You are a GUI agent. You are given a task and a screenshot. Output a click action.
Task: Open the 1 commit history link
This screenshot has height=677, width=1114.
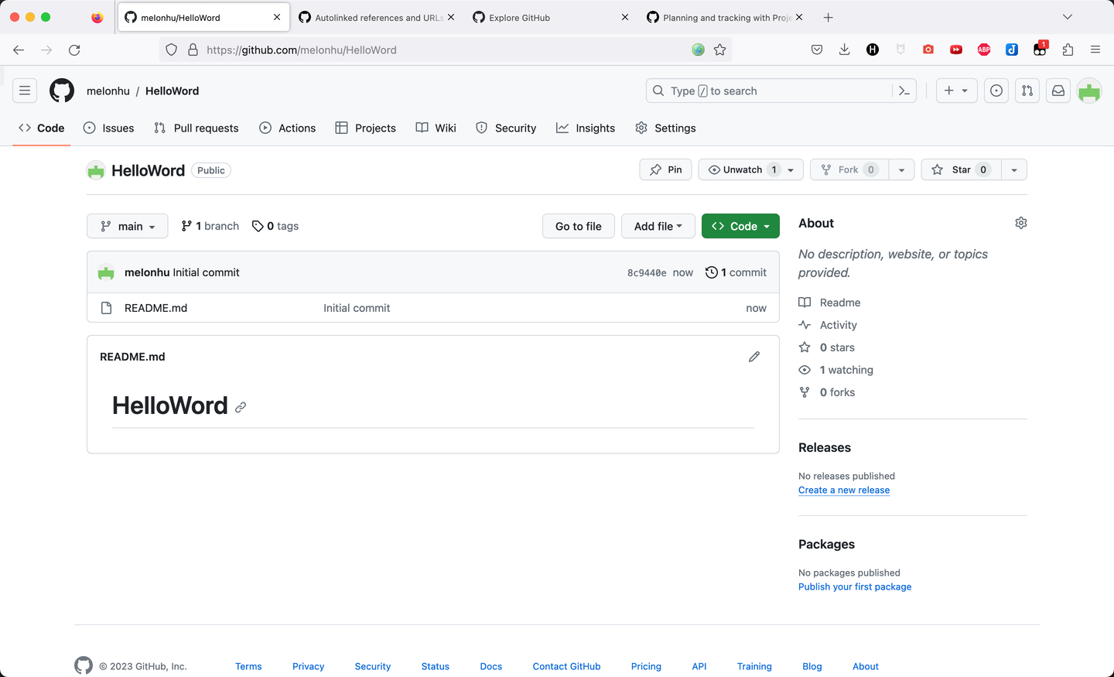[x=736, y=272]
